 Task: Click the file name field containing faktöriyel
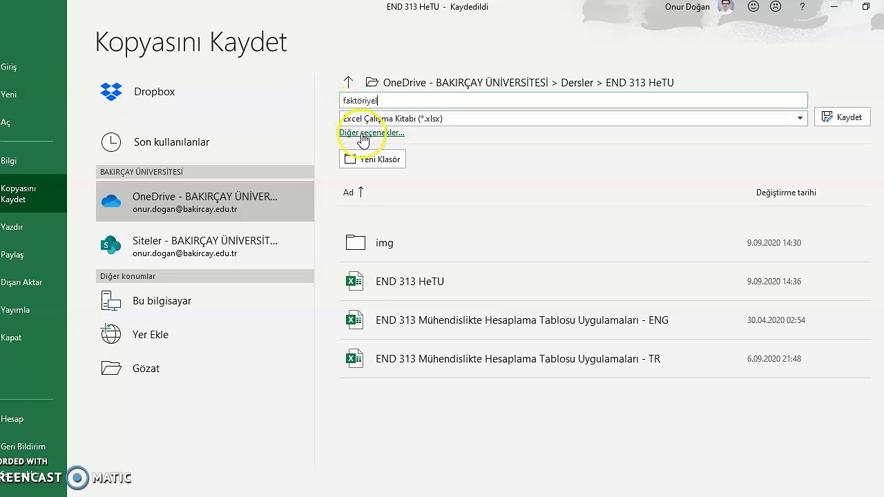573,101
